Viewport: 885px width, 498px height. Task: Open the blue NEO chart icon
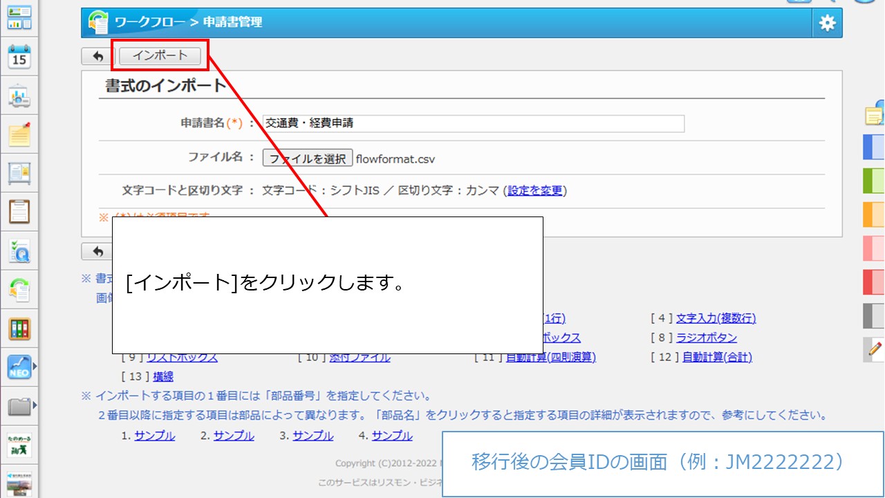click(19, 367)
